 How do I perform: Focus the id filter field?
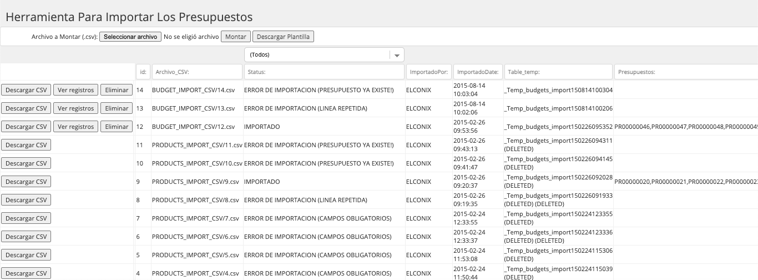pos(143,72)
